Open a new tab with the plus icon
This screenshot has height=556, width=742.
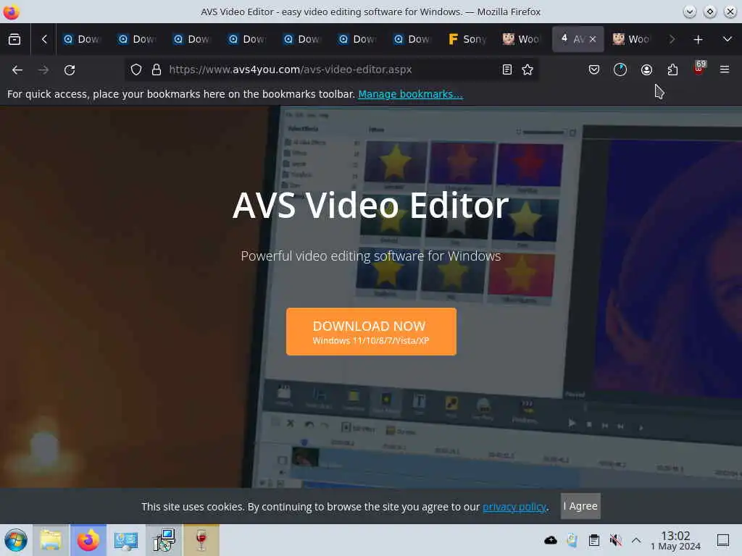point(698,39)
